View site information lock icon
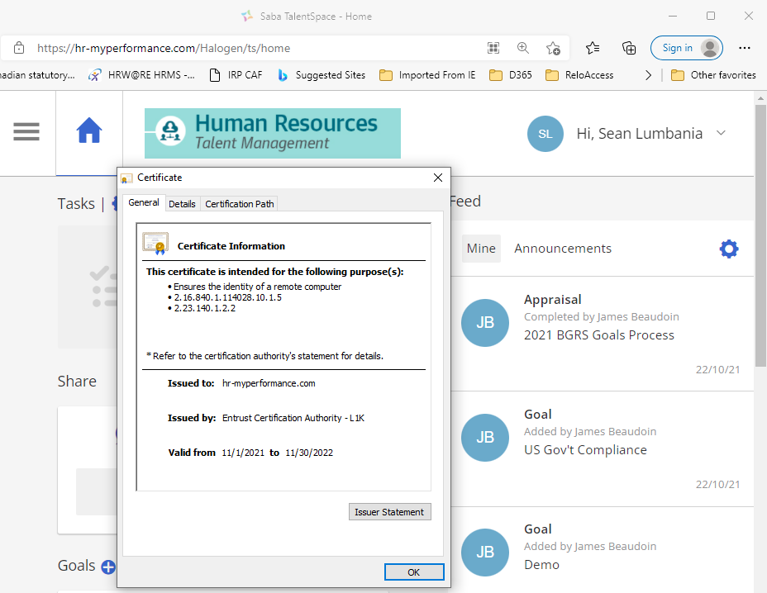This screenshot has width=767, height=593. pyautogui.click(x=19, y=48)
